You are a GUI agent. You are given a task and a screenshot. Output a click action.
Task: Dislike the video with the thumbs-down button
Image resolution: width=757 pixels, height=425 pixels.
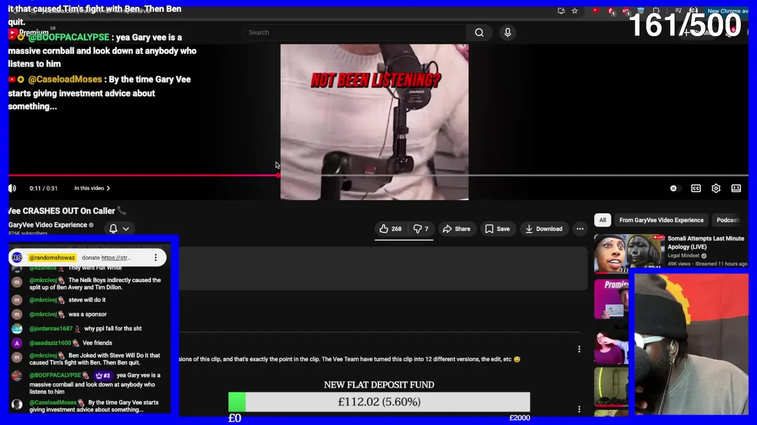(420, 229)
